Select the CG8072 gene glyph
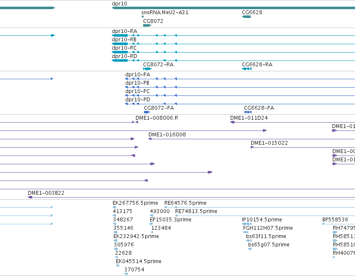 147,25
